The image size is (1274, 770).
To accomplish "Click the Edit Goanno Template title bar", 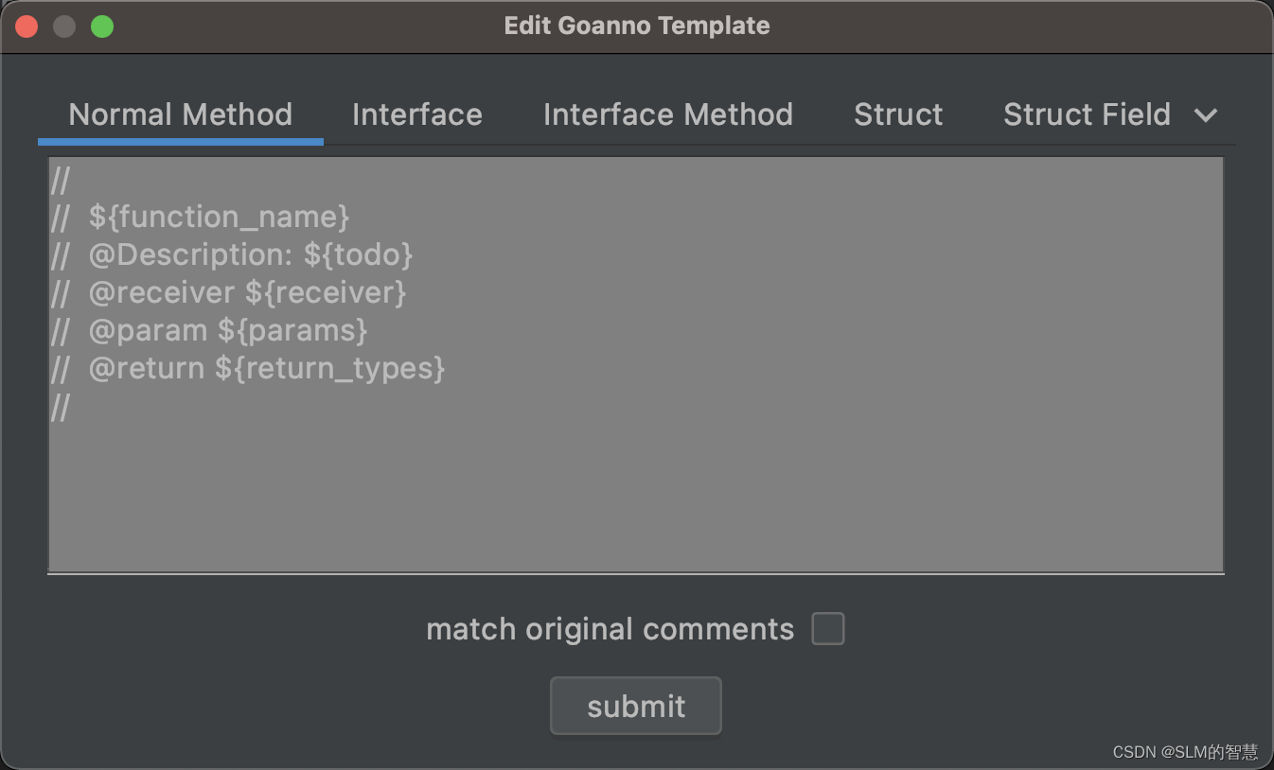I will [637, 26].
